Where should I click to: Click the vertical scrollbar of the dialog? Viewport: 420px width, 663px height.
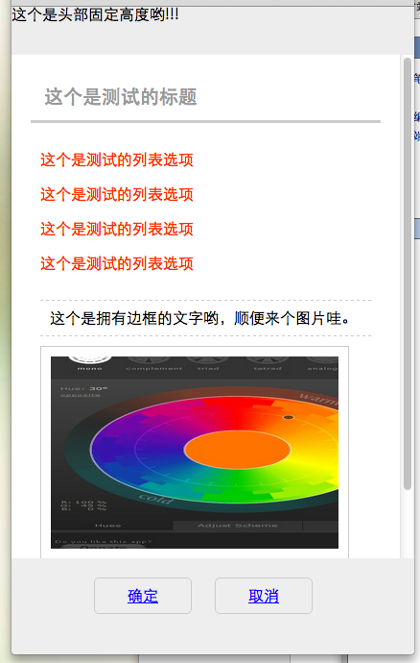coord(408,274)
